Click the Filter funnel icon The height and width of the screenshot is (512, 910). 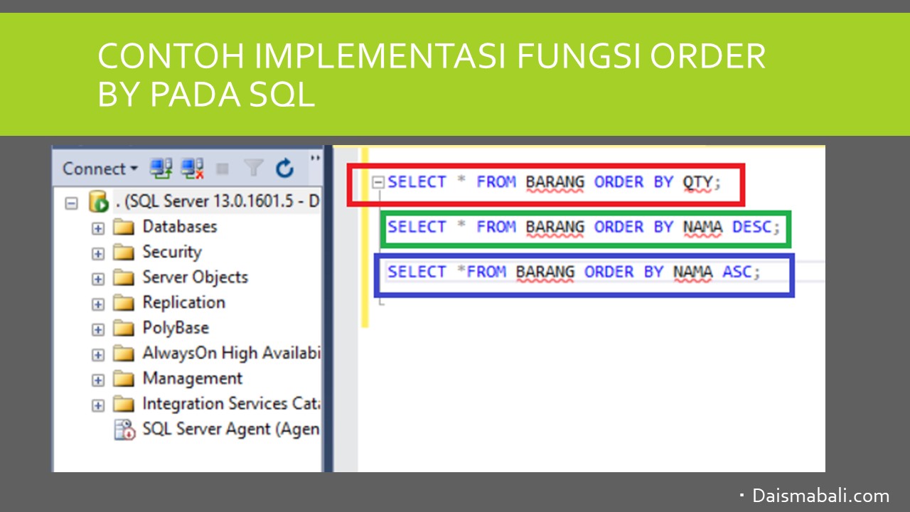(253, 169)
